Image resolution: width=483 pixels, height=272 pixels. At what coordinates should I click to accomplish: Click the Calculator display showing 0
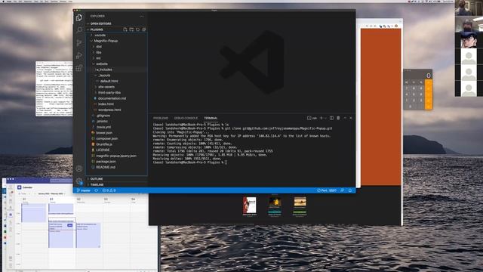[418, 76]
